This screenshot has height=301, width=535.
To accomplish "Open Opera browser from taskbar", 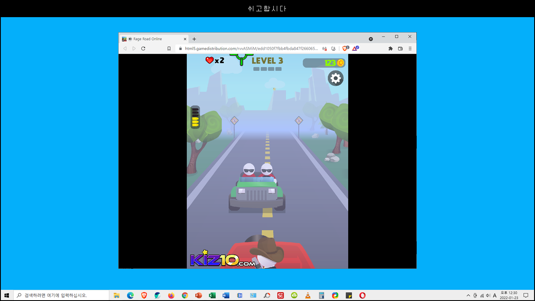I will pos(362,295).
